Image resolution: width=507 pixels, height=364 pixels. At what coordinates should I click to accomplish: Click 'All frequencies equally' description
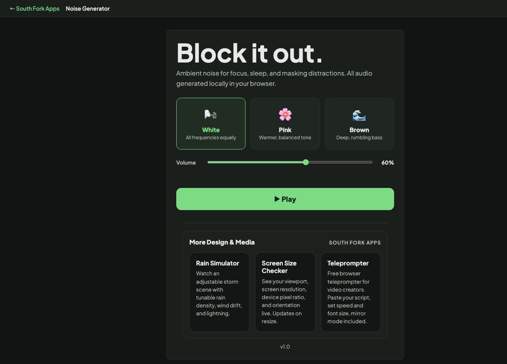(x=211, y=138)
